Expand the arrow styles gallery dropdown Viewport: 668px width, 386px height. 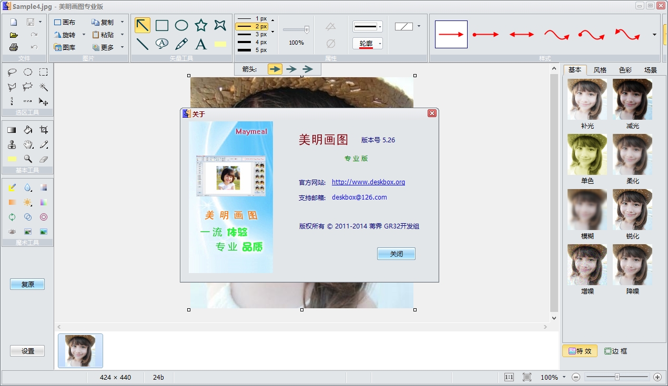click(x=654, y=35)
